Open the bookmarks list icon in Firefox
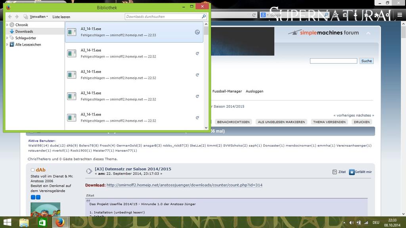Screen dimensions: 406x228 coord(345,15)
